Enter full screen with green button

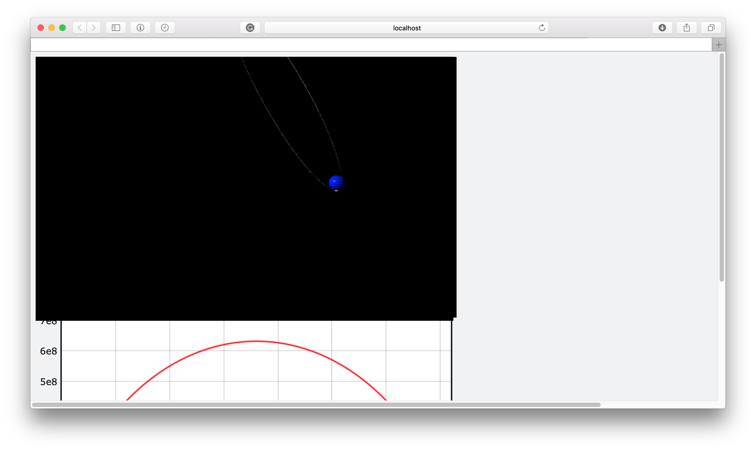pos(62,28)
